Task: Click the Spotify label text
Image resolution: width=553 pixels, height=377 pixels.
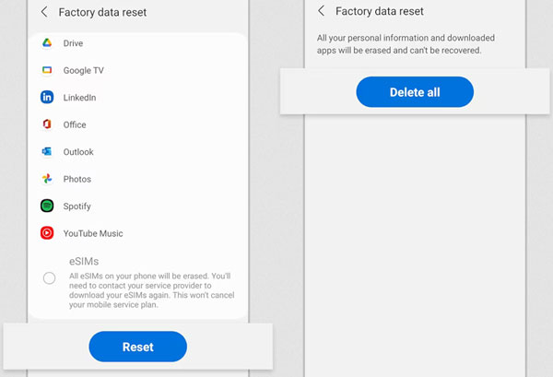Action: click(77, 206)
